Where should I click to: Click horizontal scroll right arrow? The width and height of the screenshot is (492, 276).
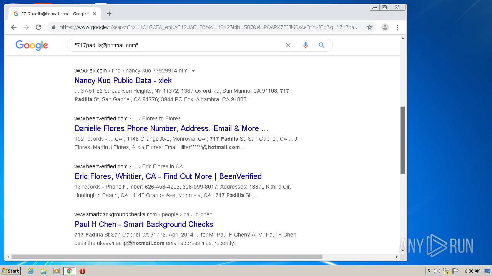pos(397,257)
